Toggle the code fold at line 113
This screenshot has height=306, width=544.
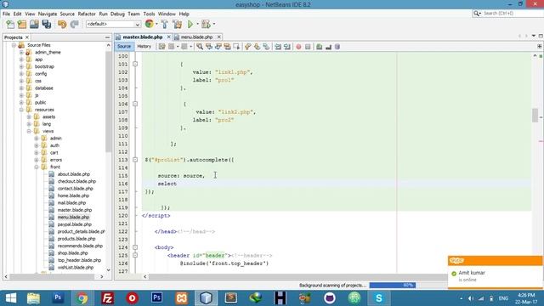(x=135, y=160)
